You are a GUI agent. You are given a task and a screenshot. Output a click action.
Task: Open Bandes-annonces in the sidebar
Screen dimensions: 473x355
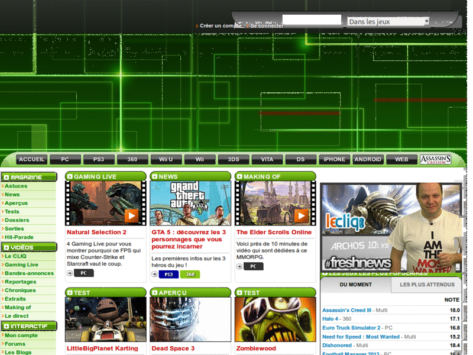coord(29,273)
